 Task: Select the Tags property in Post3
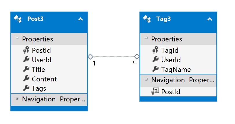tap(39, 88)
